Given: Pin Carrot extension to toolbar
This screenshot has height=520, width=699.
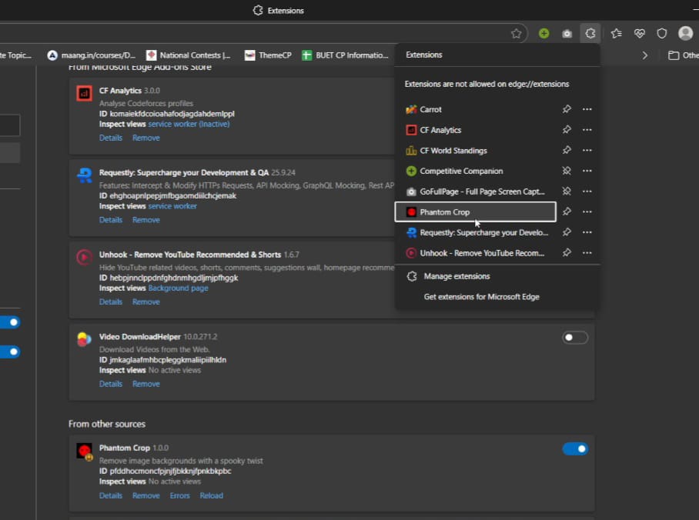Looking at the screenshot, I should coord(567,109).
